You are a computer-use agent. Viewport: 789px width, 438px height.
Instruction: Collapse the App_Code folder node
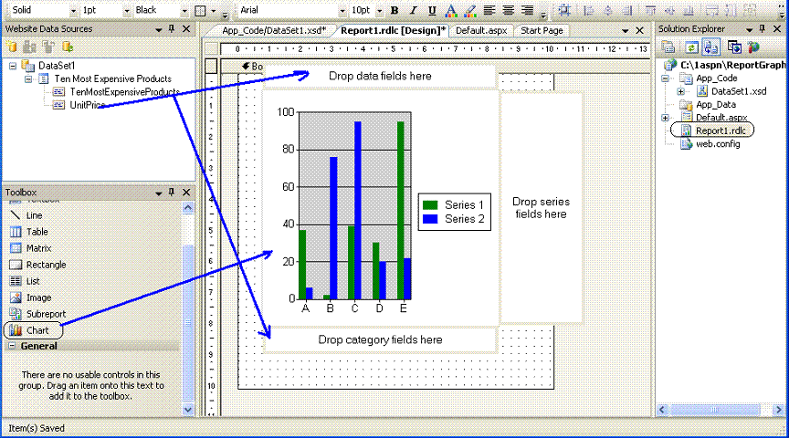coord(665,78)
